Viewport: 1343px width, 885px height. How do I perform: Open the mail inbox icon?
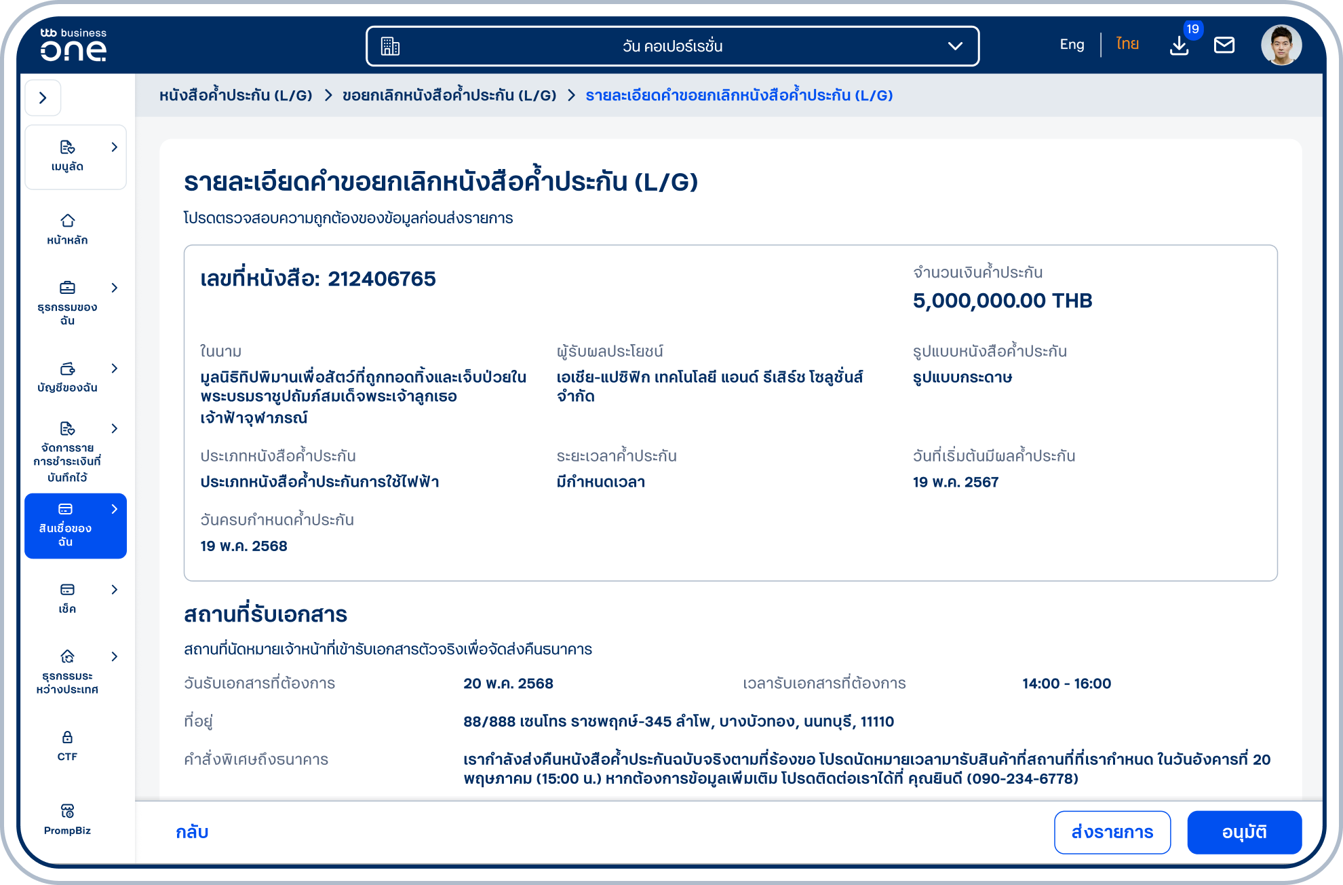1224,45
